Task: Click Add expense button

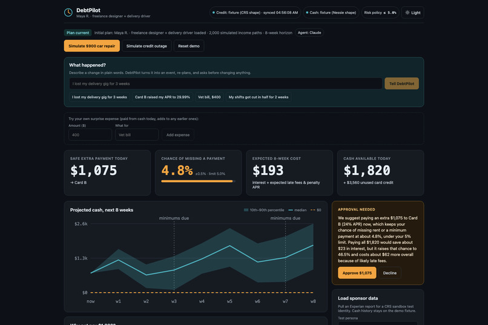Action: [x=178, y=135]
